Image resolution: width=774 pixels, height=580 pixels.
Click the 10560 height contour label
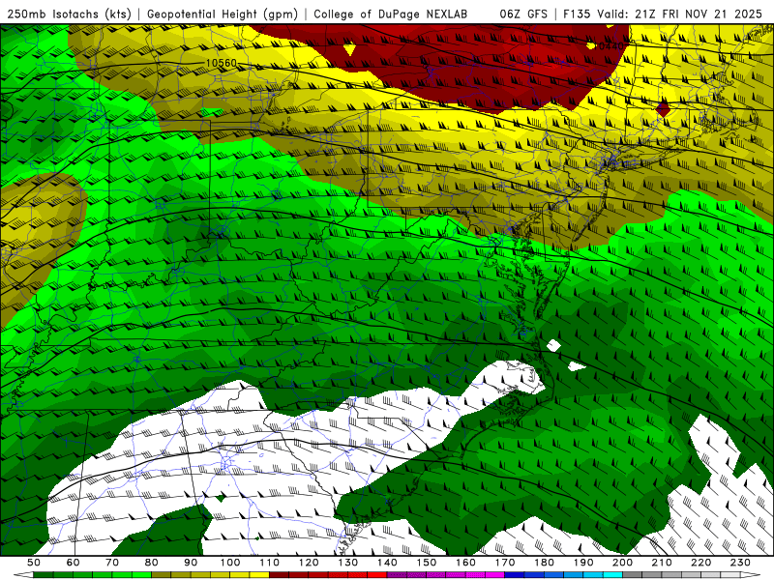pyautogui.click(x=222, y=63)
